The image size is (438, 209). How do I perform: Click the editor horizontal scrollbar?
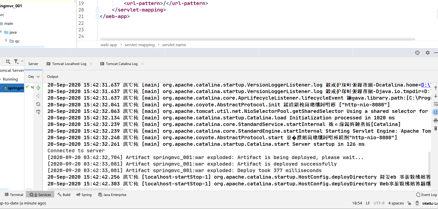[x=257, y=39]
